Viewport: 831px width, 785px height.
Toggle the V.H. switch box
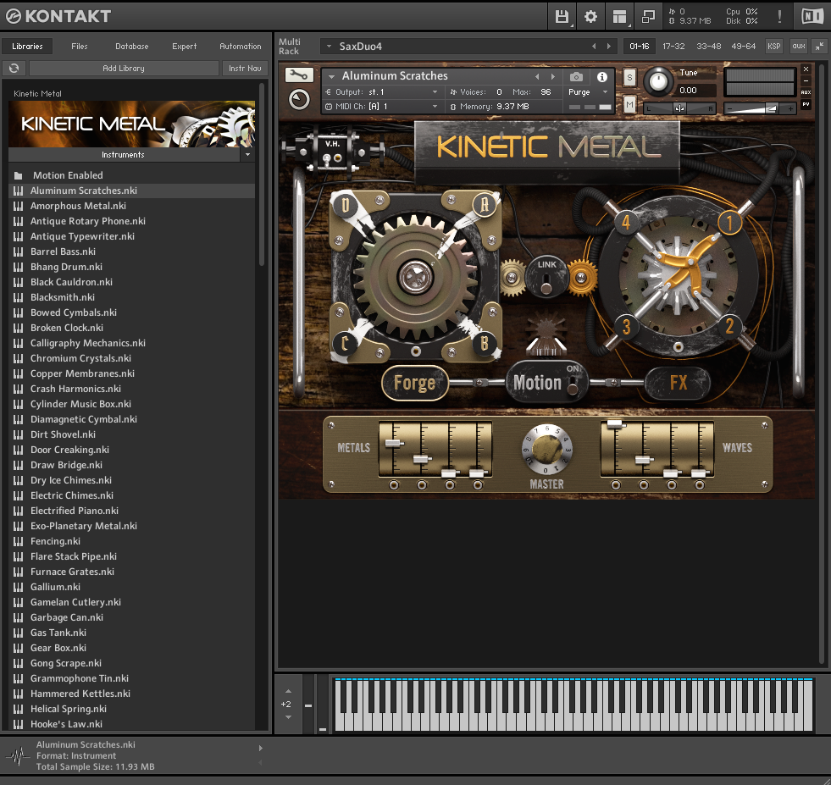pos(332,152)
